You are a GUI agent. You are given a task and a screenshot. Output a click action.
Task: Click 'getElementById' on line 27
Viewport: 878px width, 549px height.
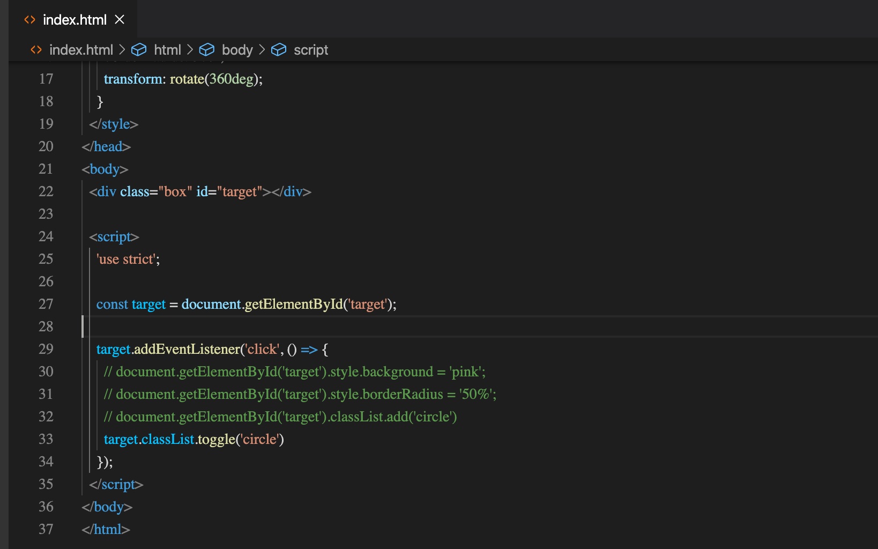coord(294,304)
